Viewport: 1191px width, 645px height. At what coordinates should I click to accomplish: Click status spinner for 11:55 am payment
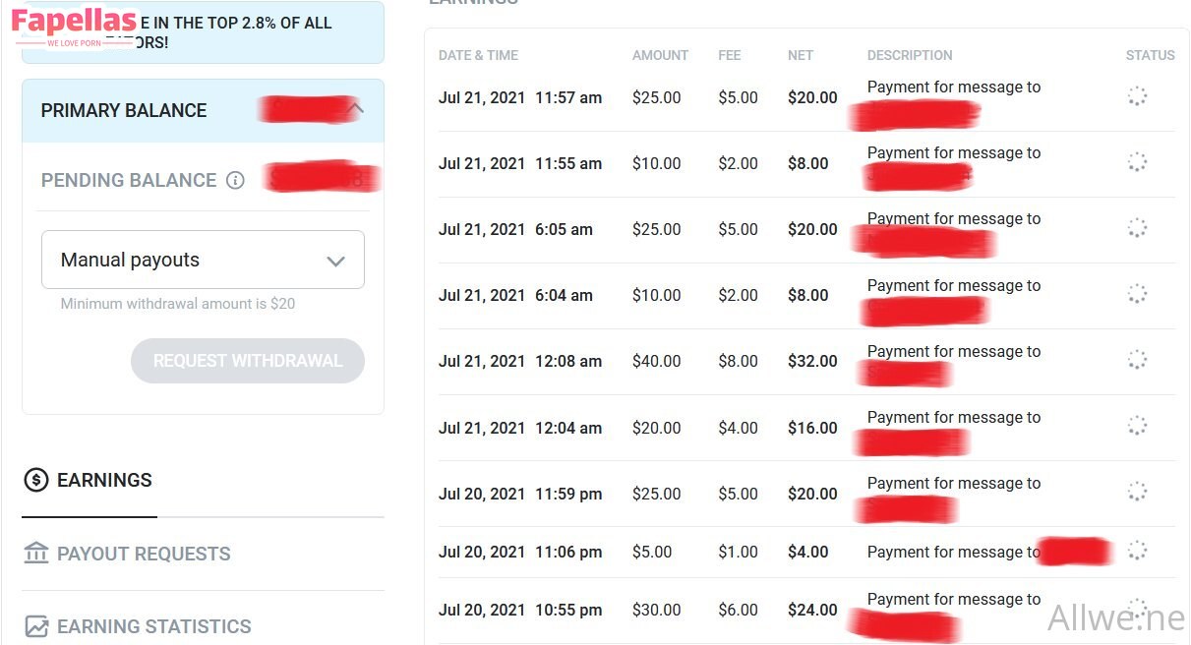click(x=1137, y=162)
